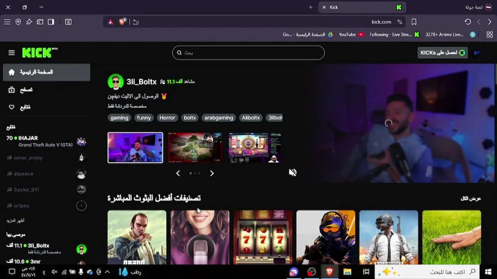Open 3mr recommended channel
Screen dimensions: 497x279
pyautogui.click(x=46, y=262)
